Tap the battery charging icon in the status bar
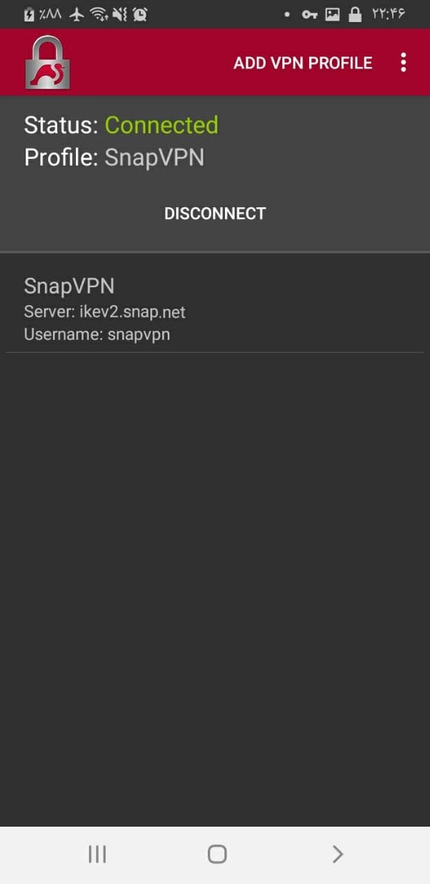430x884 pixels. [29, 14]
